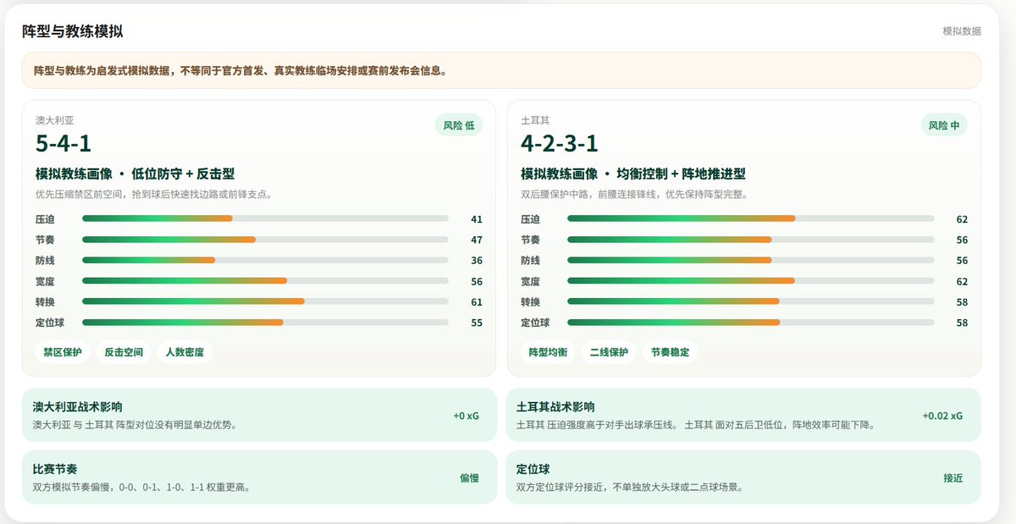Click the 反击空间 tag chip
This screenshot has width=1016, height=524.
point(124,352)
